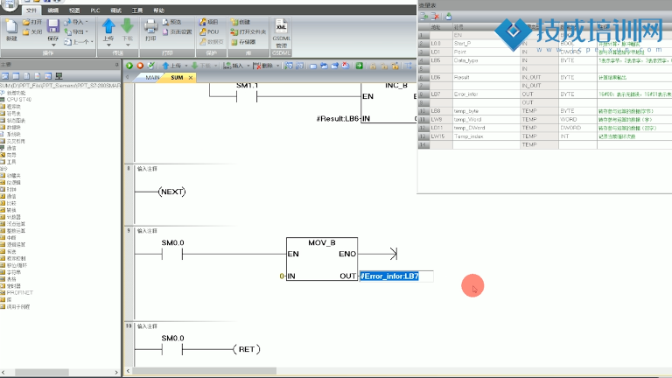Open the Import dropdown in ribbon
The image size is (672, 378).
coord(87,22)
